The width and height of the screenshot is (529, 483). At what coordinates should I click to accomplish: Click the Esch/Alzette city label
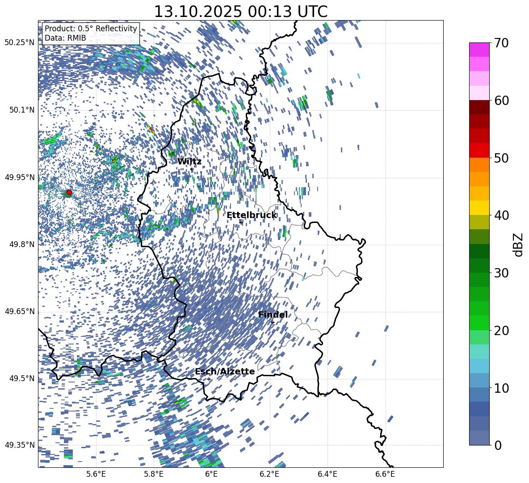tap(225, 371)
